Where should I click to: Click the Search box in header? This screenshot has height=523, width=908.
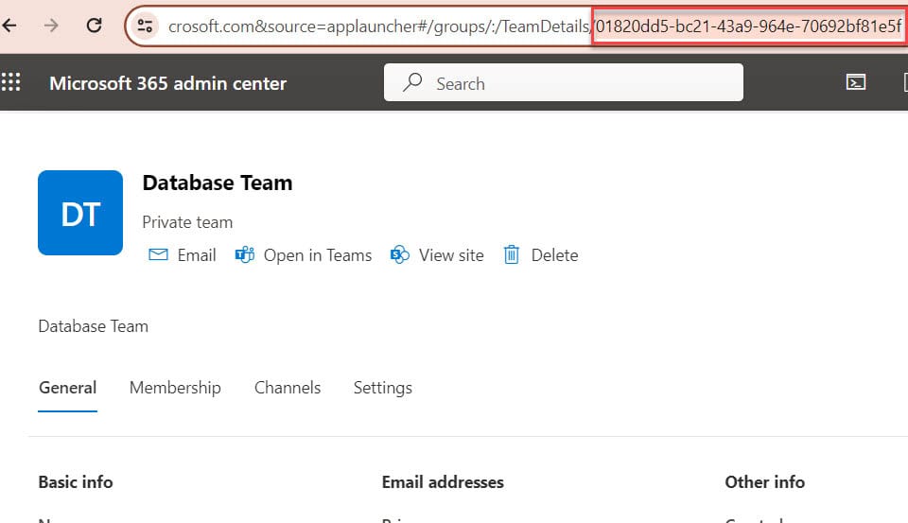coord(564,83)
